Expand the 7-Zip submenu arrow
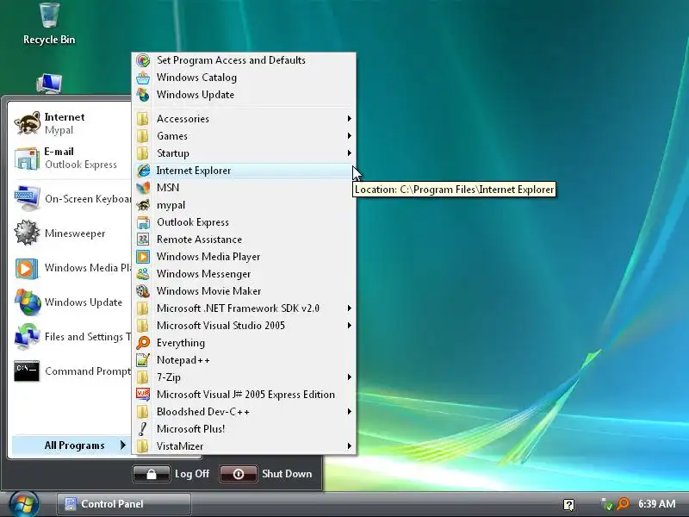Viewport: 689px width, 517px height. (x=350, y=377)
